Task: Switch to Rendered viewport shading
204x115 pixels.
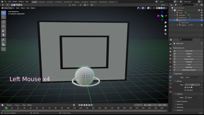Action: pyautogui.click(x=164, y=8)
